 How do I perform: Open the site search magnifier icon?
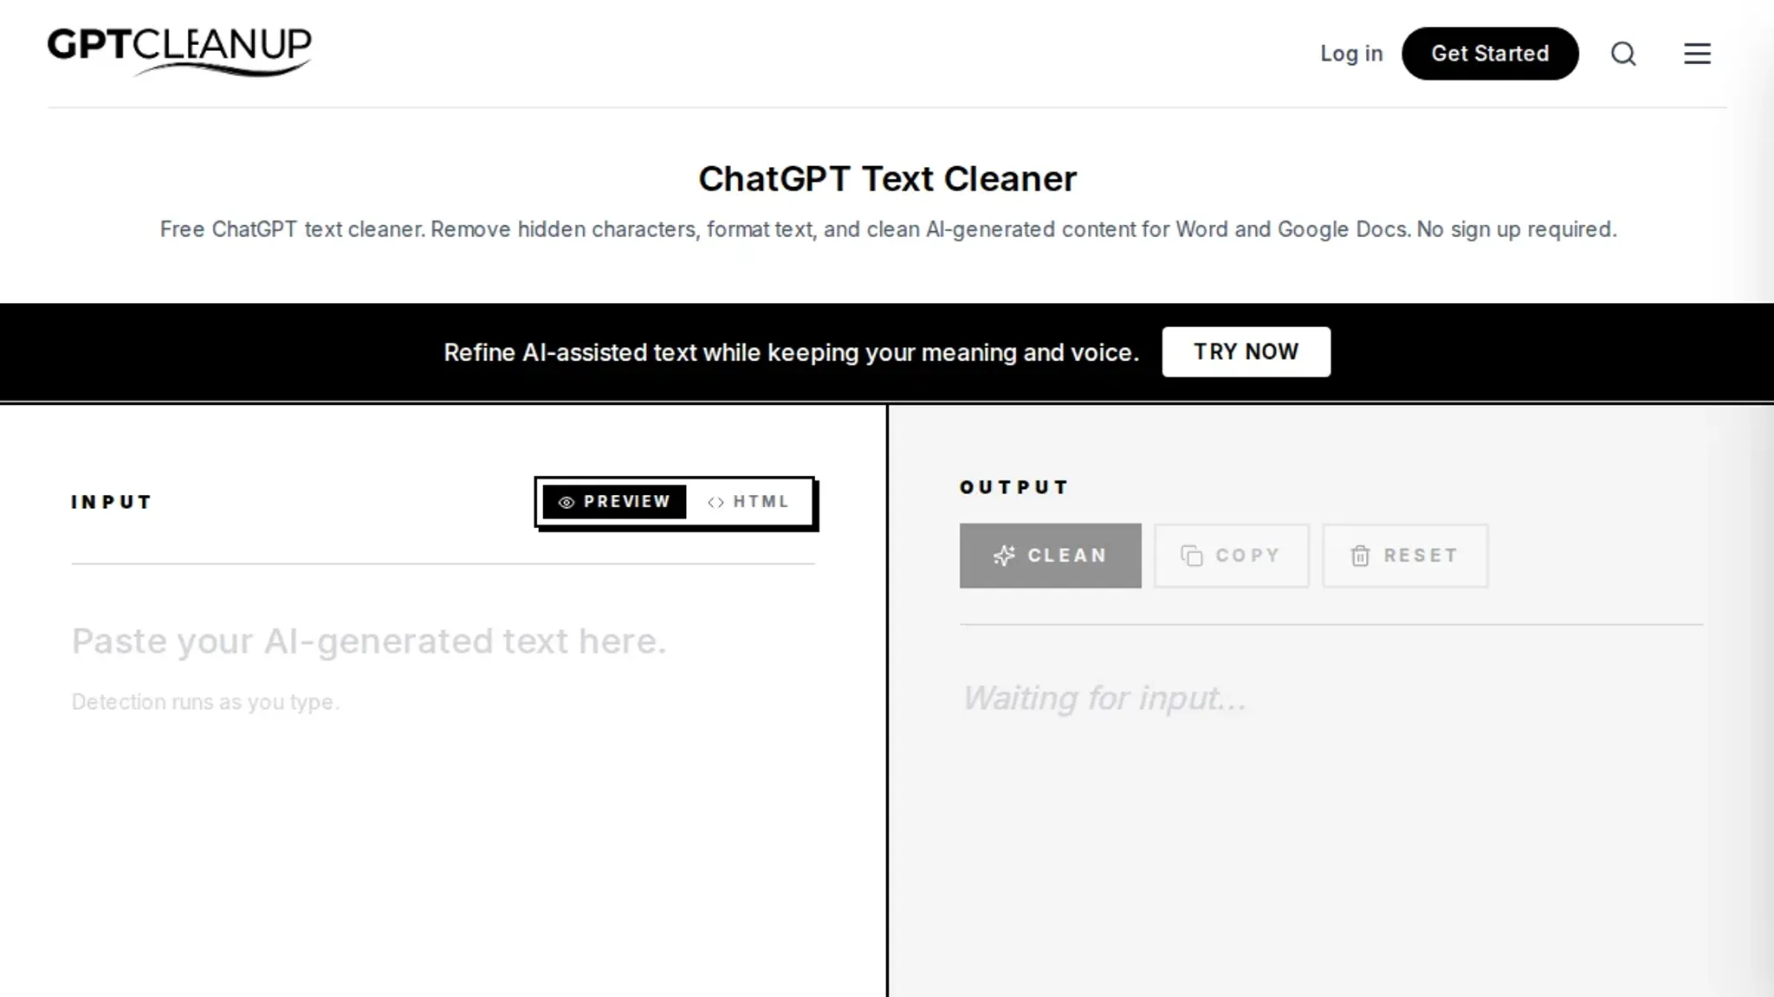(x=1623, y=54)
